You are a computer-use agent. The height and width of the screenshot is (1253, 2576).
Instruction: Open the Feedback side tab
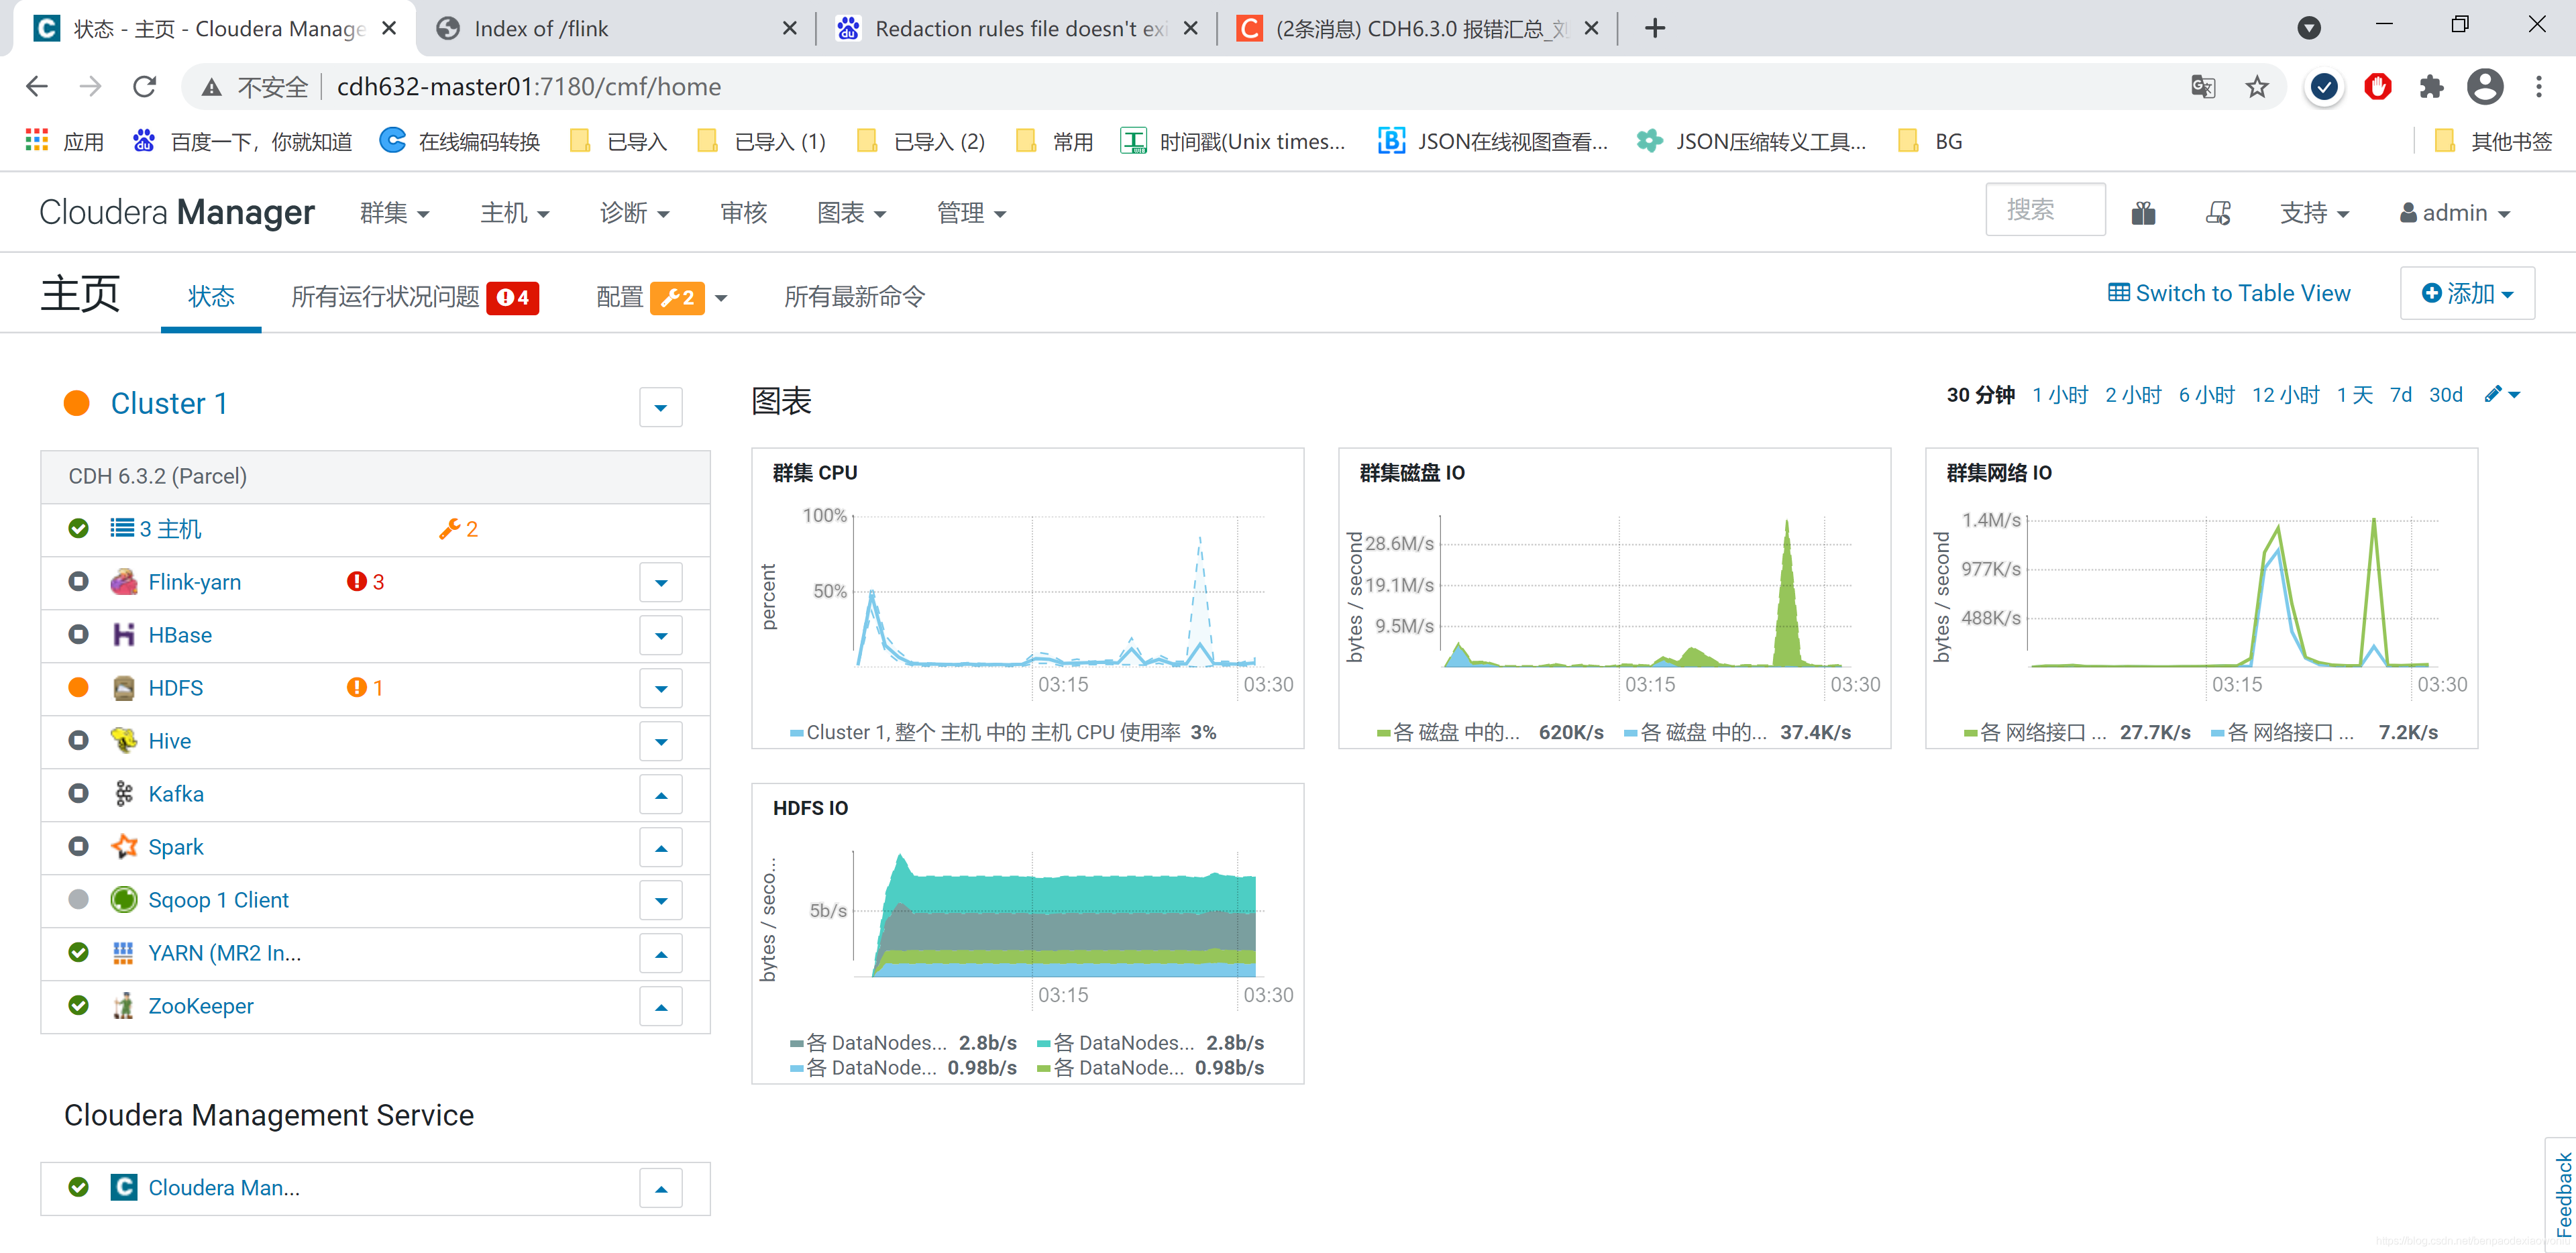pyautogui.click(x=2562, y=1194)
